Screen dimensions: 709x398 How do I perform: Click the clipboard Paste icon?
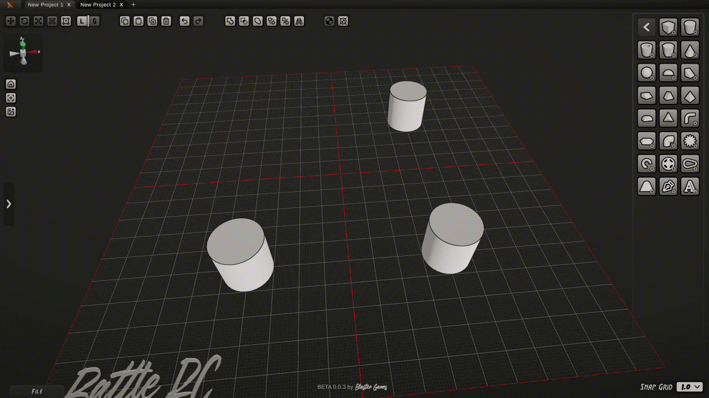coord(138,21)
